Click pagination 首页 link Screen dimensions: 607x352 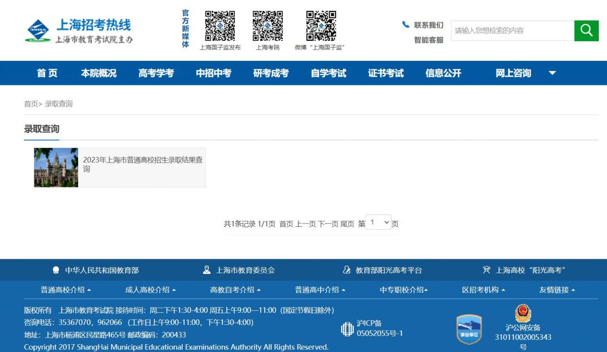point(286,224)
